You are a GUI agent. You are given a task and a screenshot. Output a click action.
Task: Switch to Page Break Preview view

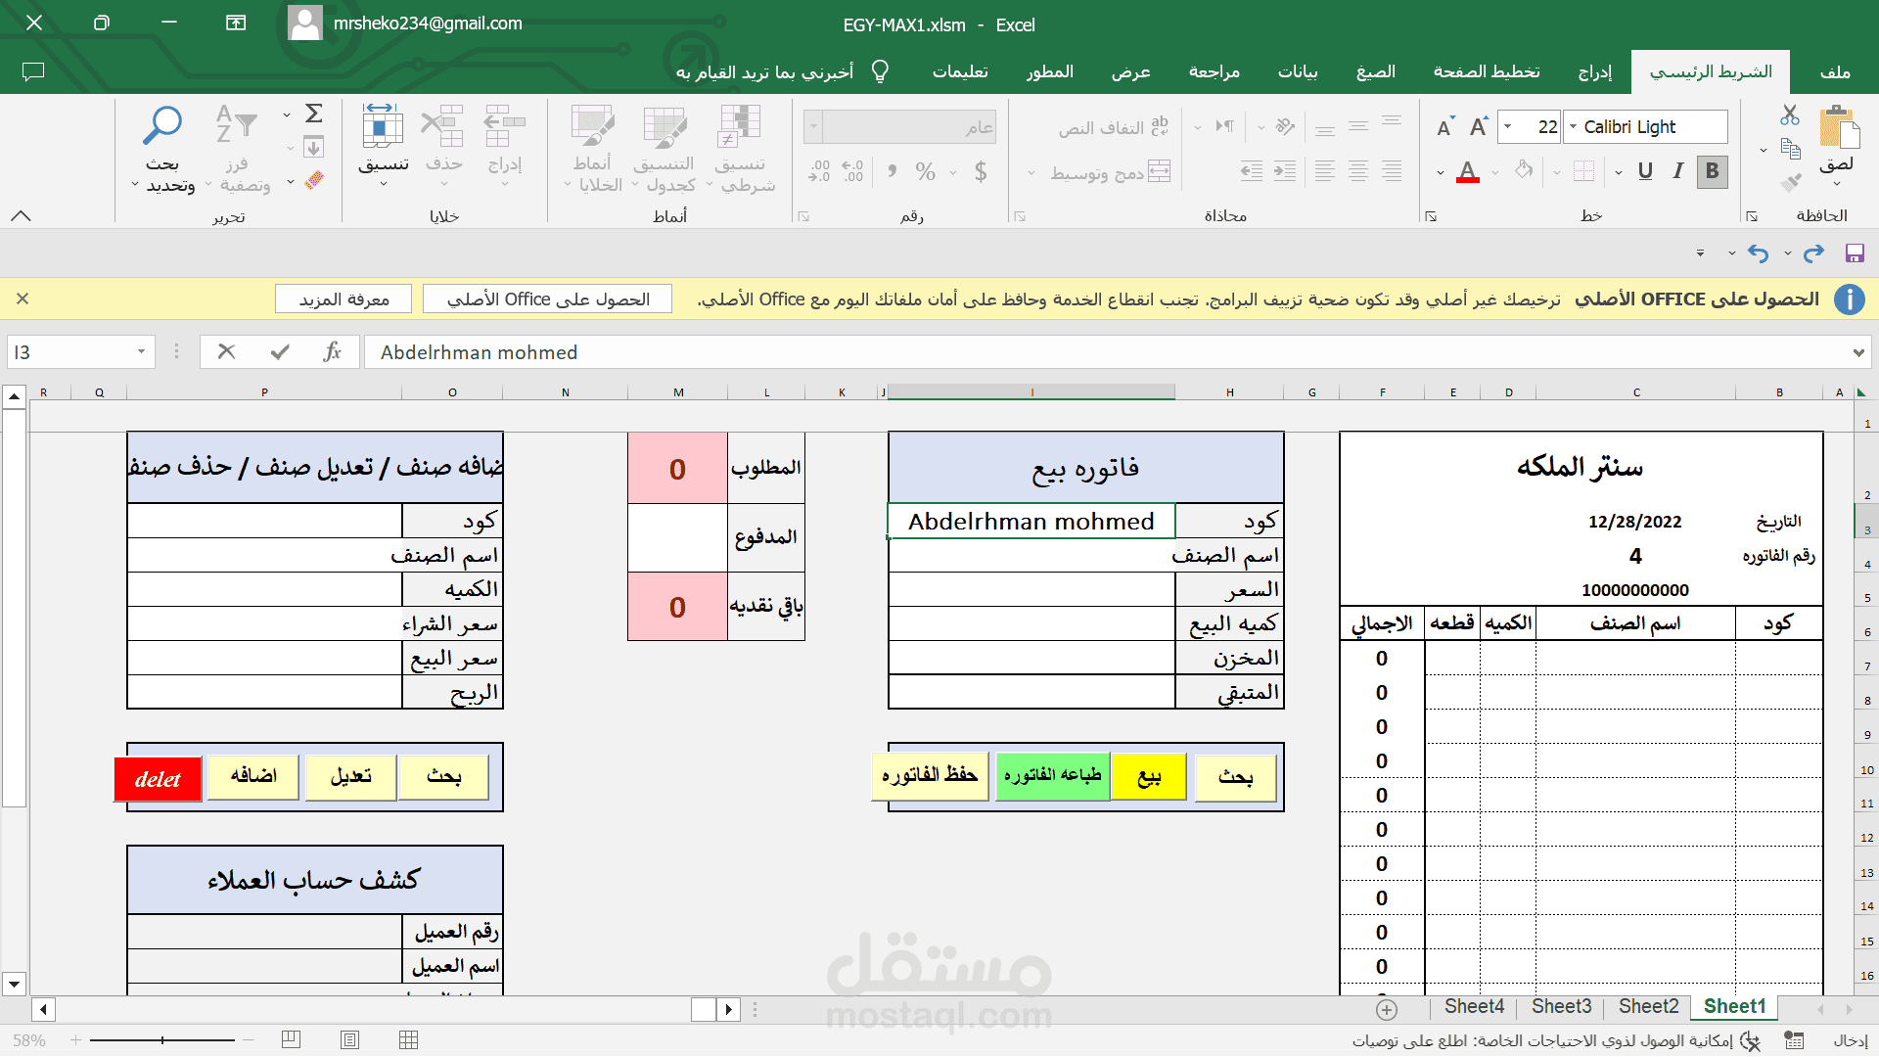[x=291, y=1039]
